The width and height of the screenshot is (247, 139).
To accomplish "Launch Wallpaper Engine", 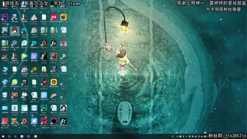I will coord(15,111).
